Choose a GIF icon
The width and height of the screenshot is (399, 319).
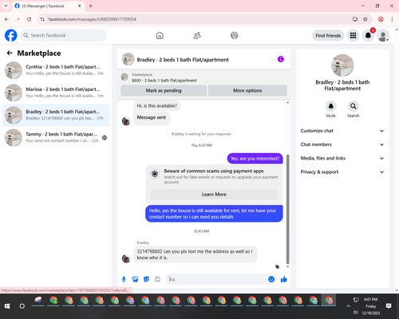pyautogui.click(x=157, y=279)
